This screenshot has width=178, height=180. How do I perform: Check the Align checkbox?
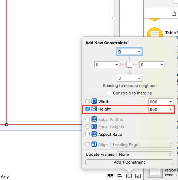88,144
